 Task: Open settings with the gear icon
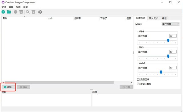pos(40,12)
